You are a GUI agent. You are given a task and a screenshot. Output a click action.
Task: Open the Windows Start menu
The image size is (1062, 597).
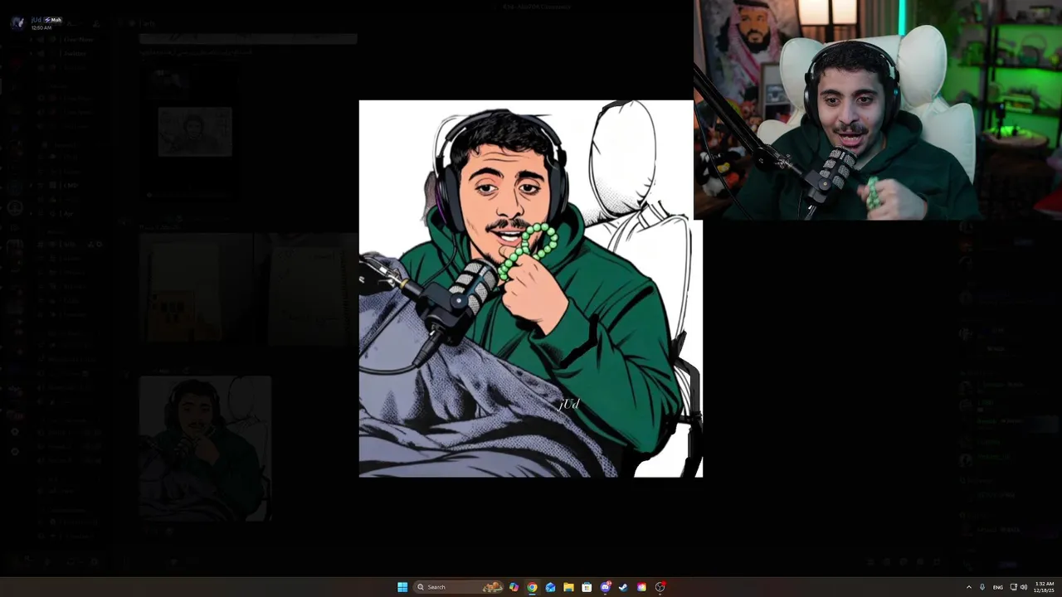[402, 587]
